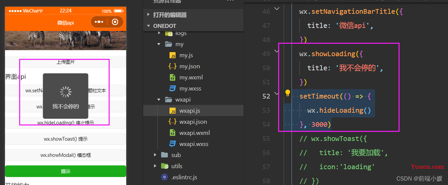Open wxapi.json in the file tree
The height and width of the screenshot is (185, 448).
[193, 122]
